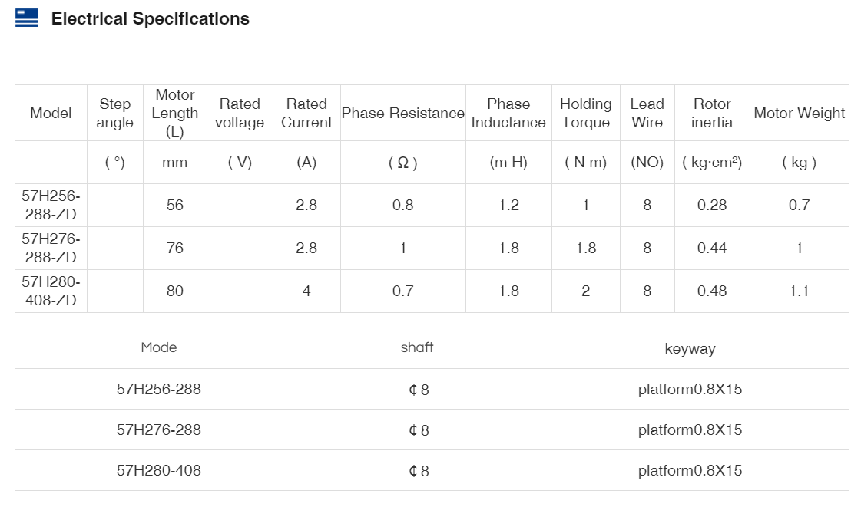Click the Motor Weight column header

(799, 114)
